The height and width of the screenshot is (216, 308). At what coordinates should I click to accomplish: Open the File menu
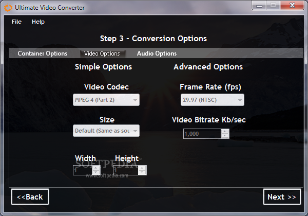[16, 22]
